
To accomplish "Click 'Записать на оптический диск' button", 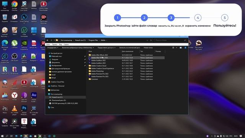I will tap(129, 48).
